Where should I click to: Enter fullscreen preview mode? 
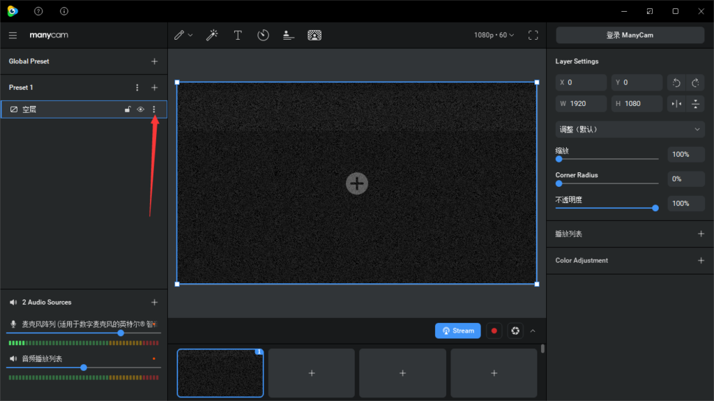coord(533,35)
